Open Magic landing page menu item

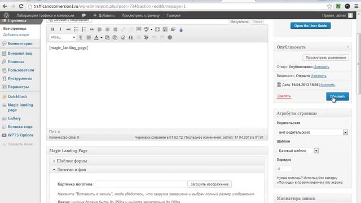pyautogui.click(x=20, y=108)
